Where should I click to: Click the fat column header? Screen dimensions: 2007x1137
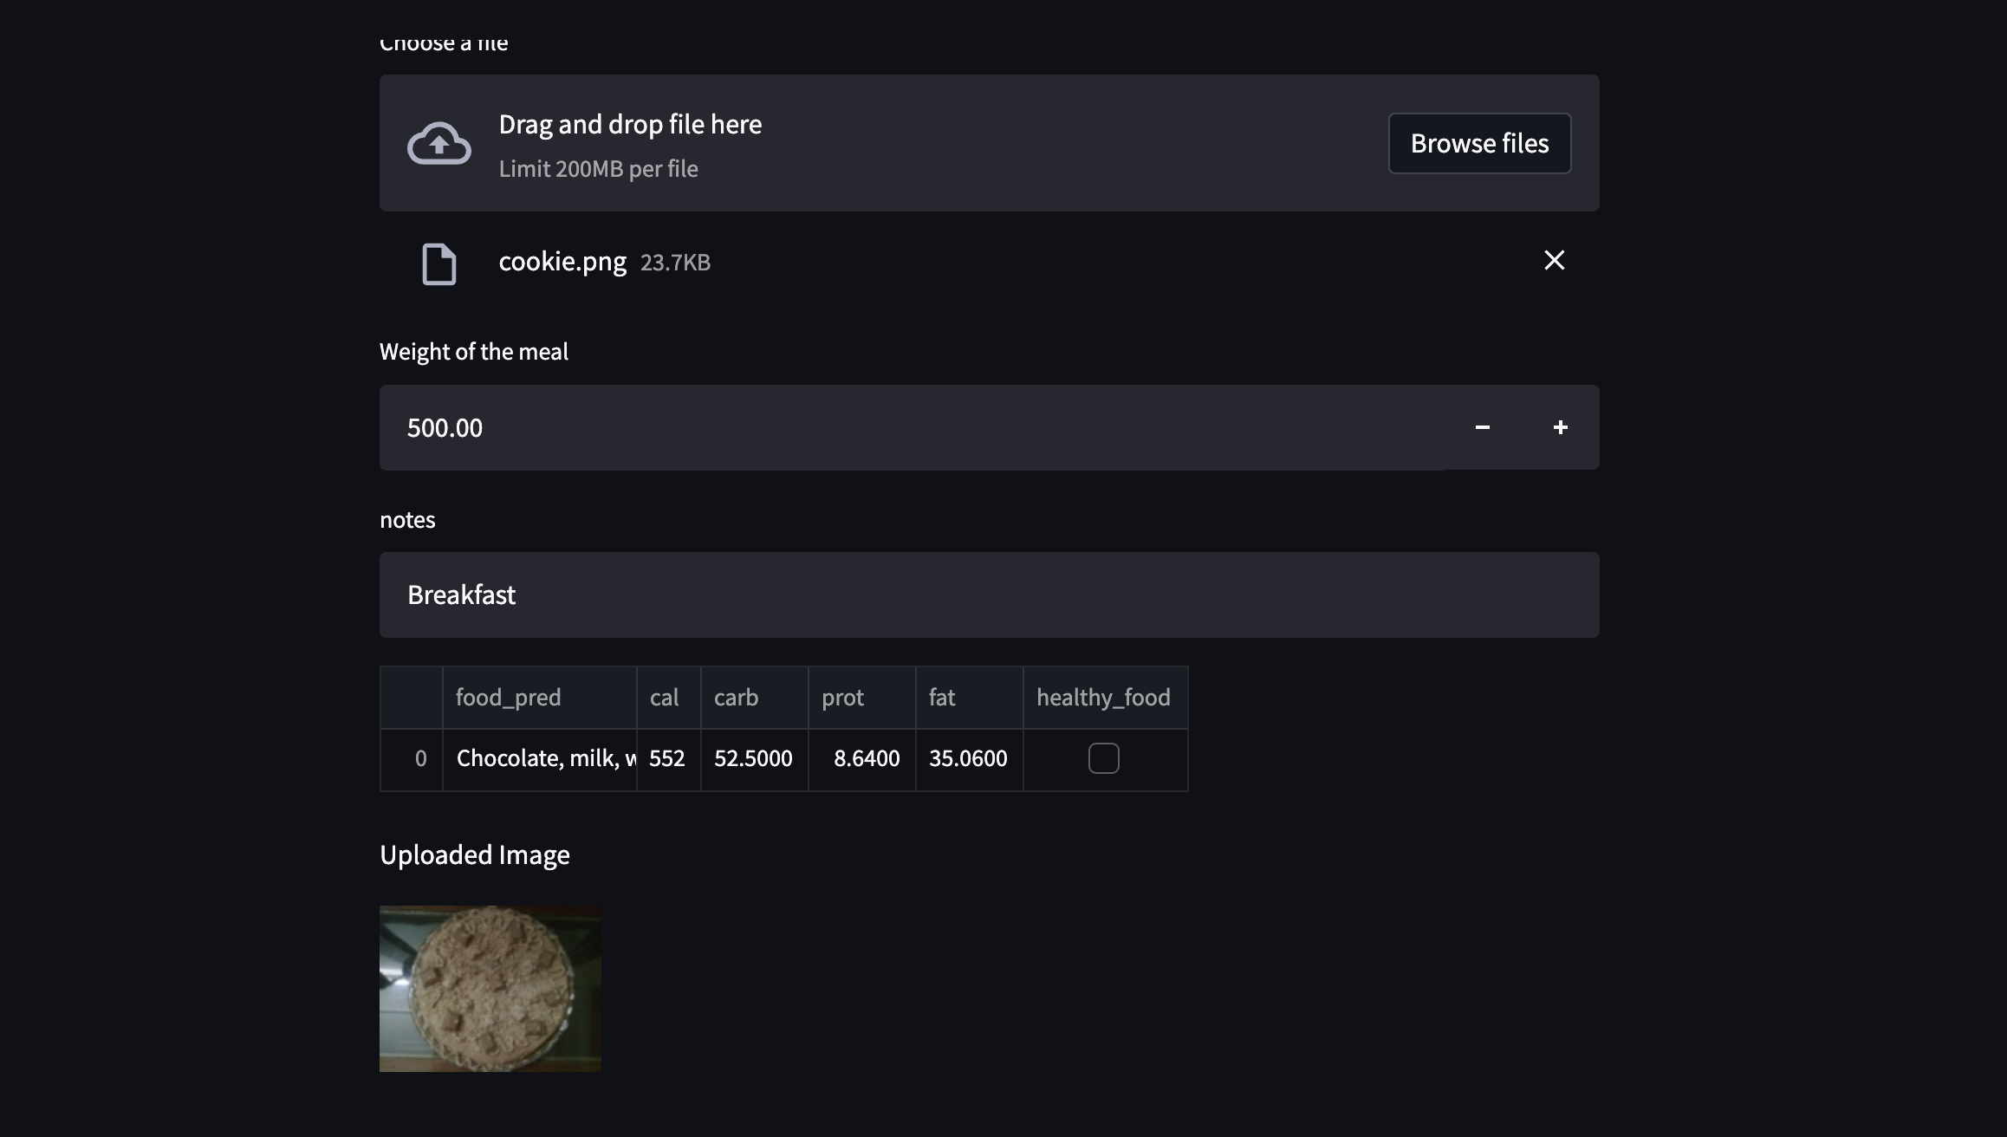[x=968, y=698]
